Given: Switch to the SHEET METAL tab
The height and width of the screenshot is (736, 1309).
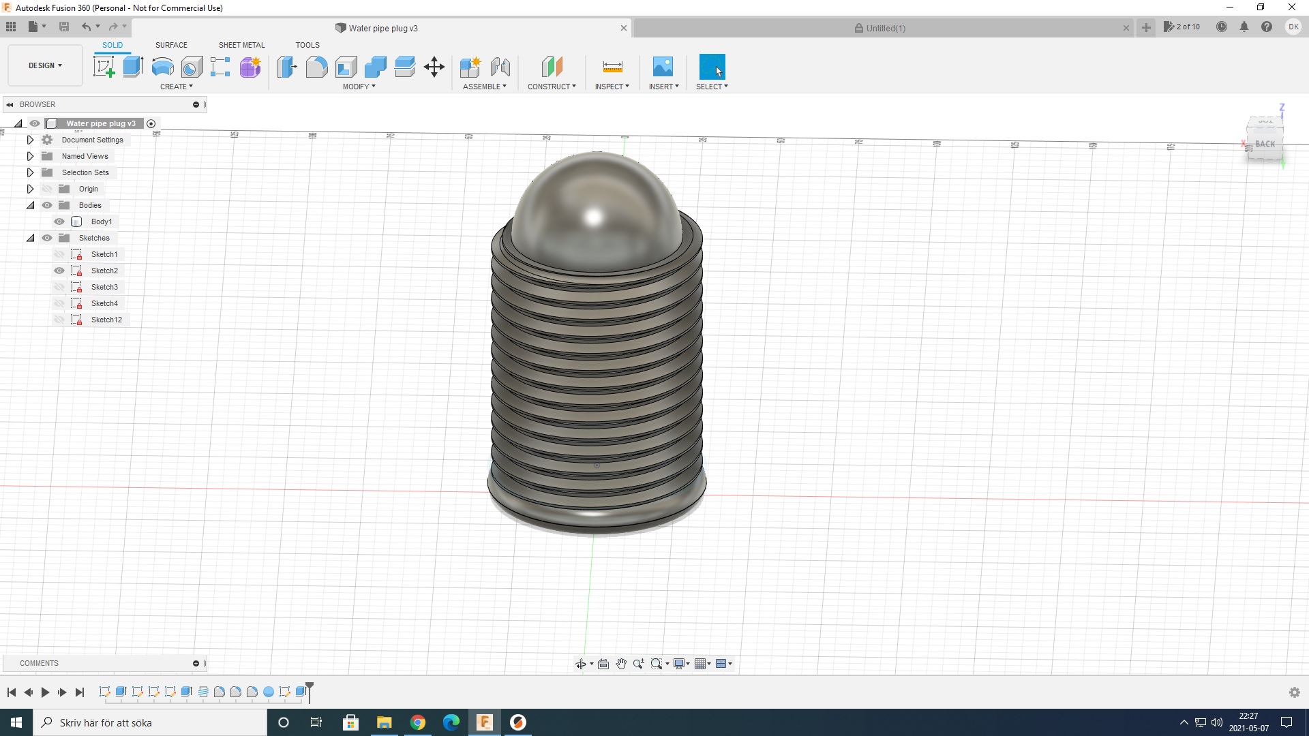Looking at the screenshot, I should tap(241, 45).
